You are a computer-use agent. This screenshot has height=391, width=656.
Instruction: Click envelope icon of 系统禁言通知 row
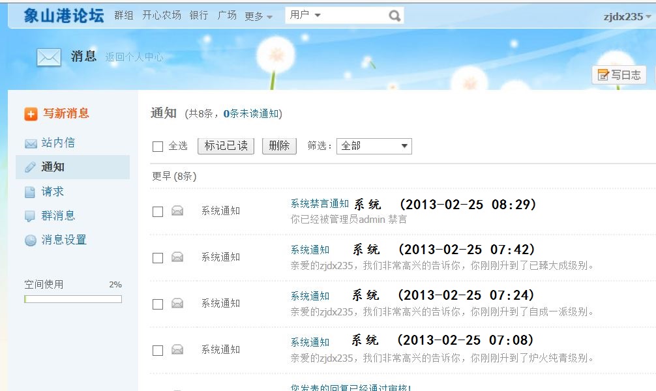[x=177, y=211]
